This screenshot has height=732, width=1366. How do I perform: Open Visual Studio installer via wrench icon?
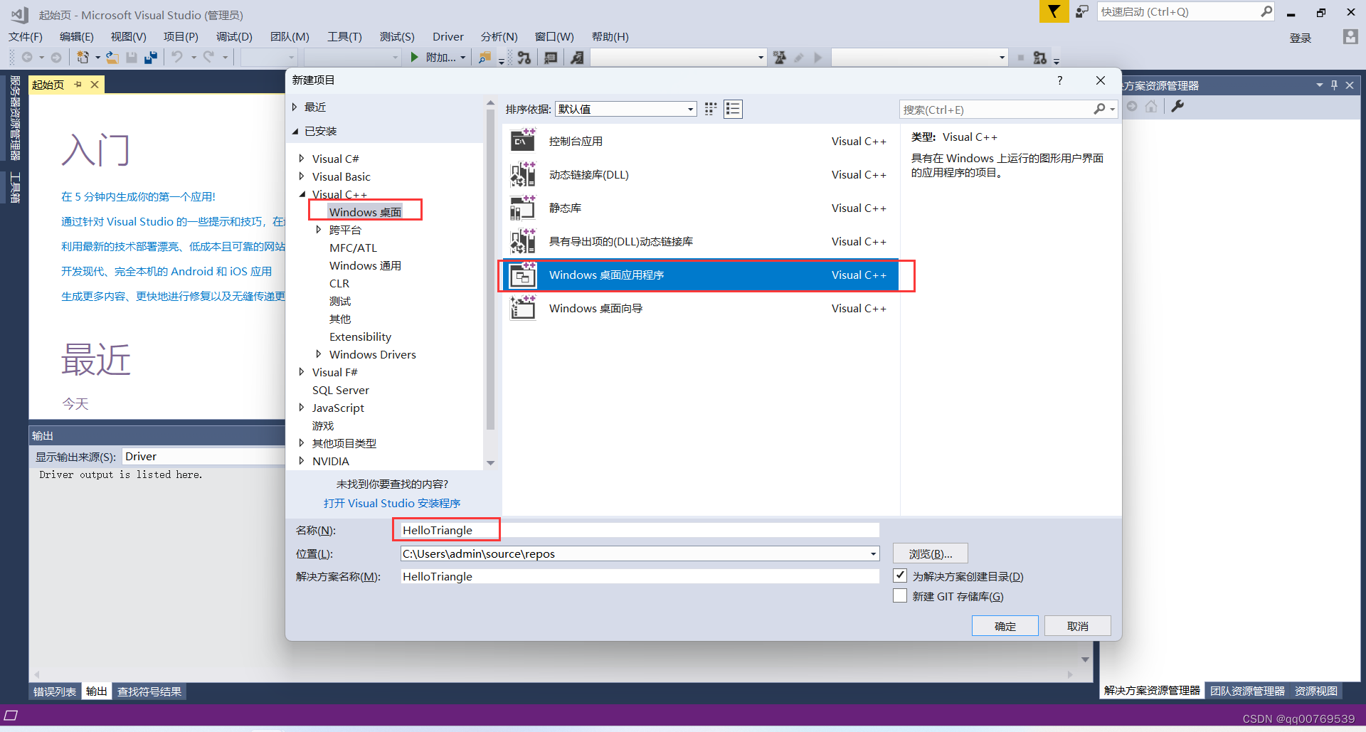[1178, 106]
